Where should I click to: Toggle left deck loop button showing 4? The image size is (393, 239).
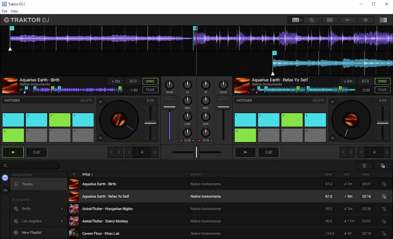[142, 152]
